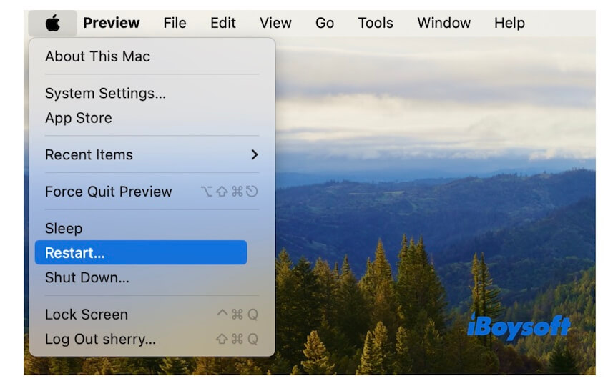Screen dimensions: 608x386
Task: Choose Force Quit Preview
Action: [108, 192]
